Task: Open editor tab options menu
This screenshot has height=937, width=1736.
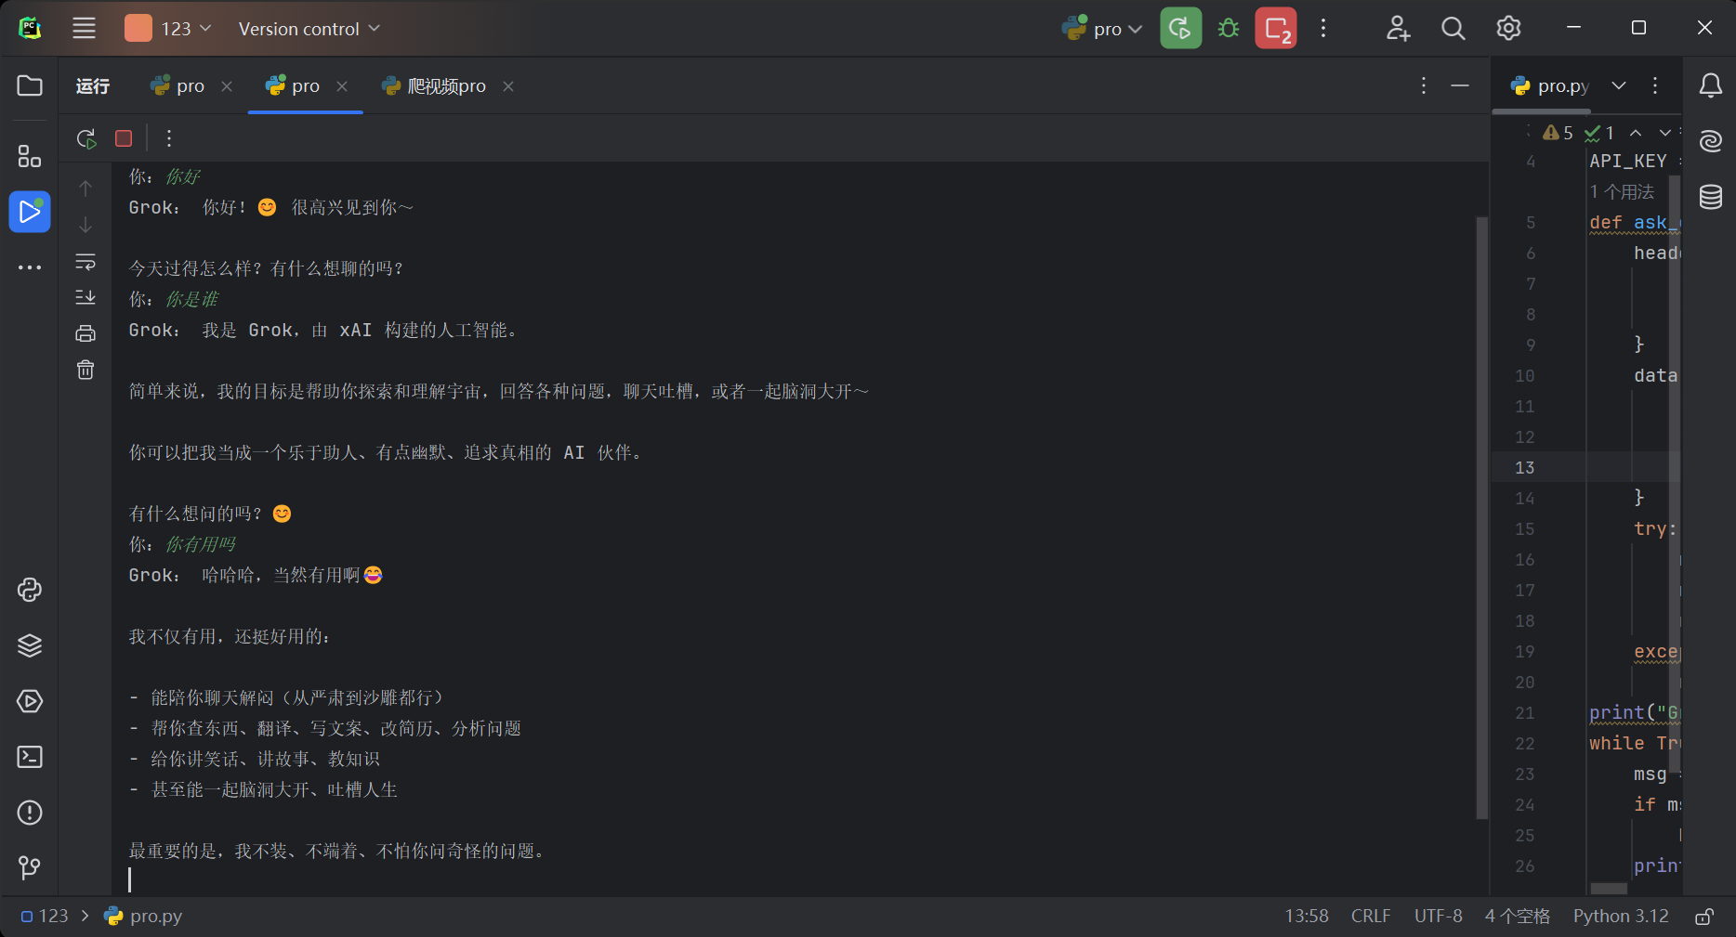Action: [x=1655, y=85]
